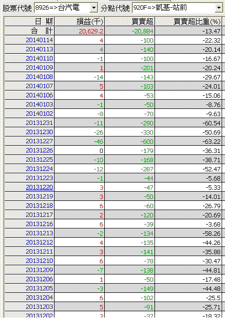The image size is (225, 319).
Task: Select the ratio value -58.26
Action: (x=211, y=233)
